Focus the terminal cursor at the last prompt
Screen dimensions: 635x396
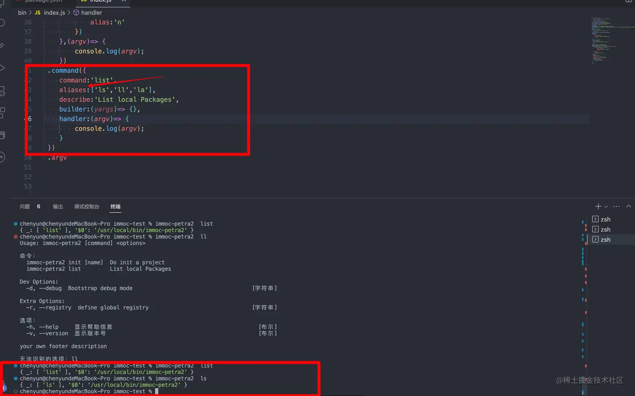point(157,391)
